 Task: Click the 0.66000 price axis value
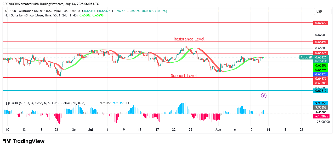pos(321,48)
